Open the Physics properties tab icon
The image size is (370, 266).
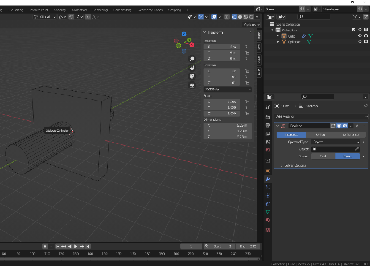tap(268, 196)
